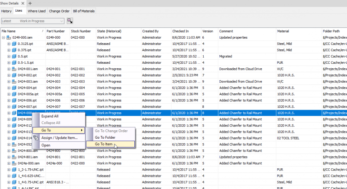Add a new tab with plus button
Screen dimensions: 347x189
pos(30,3)
